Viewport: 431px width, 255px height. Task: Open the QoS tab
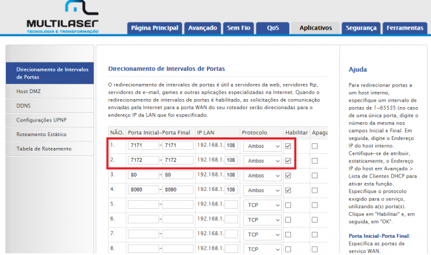[273, 28]
